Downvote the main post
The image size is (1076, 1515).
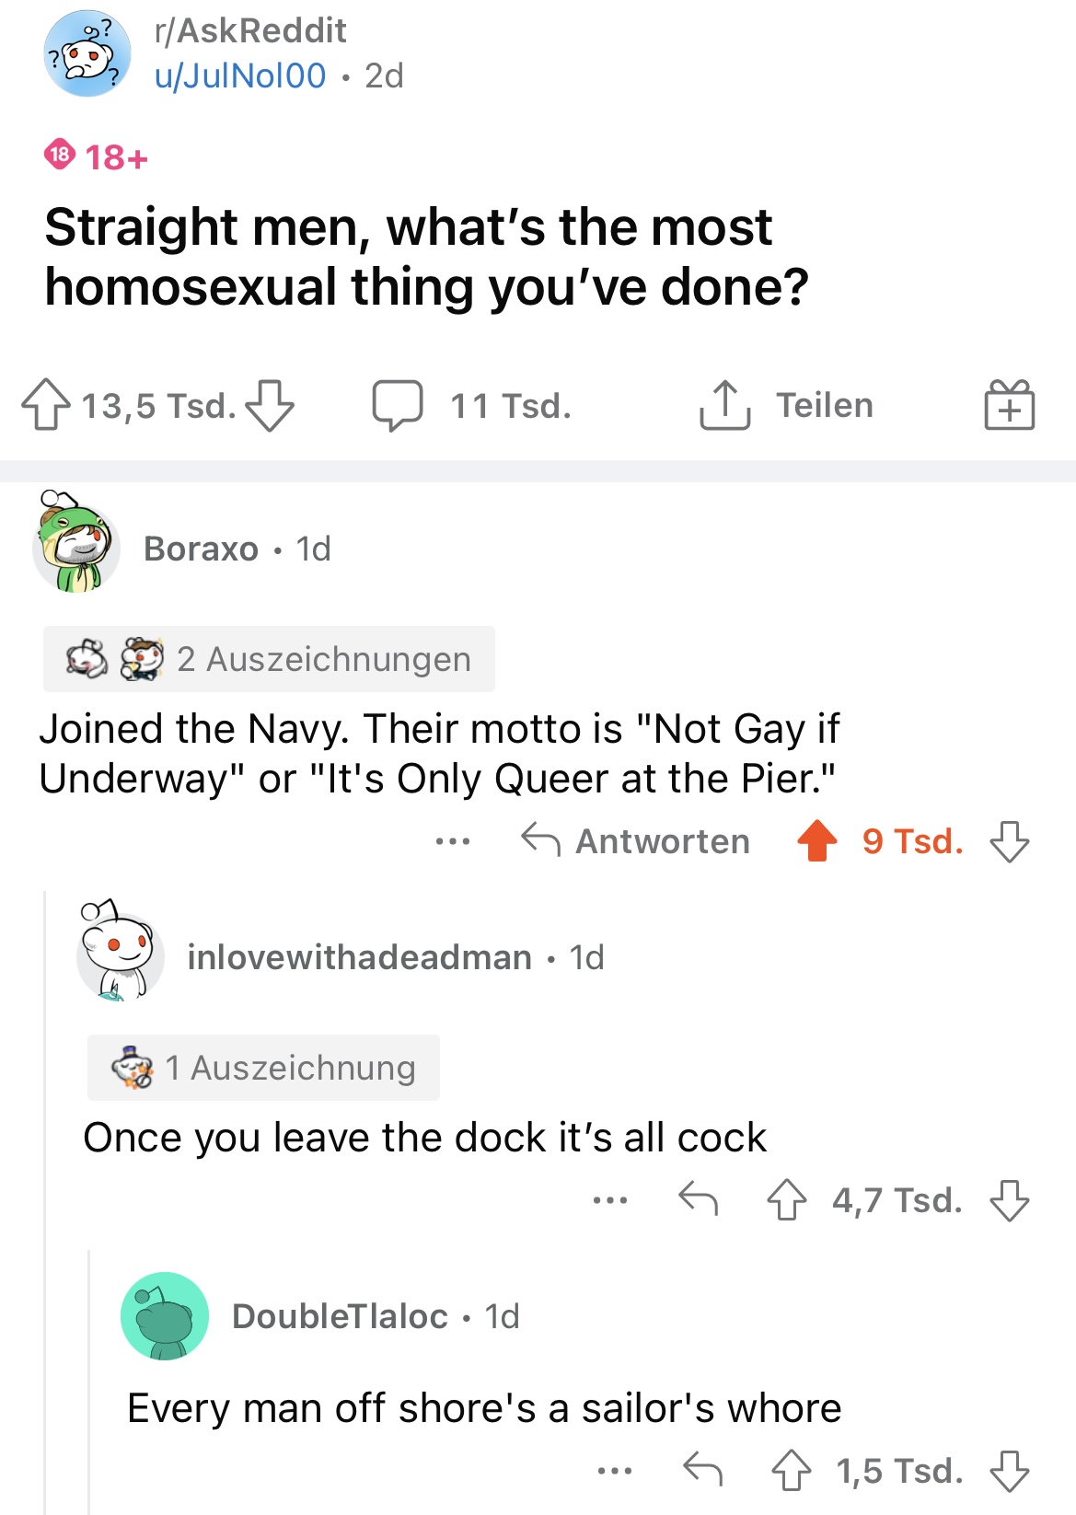(271, 406)
